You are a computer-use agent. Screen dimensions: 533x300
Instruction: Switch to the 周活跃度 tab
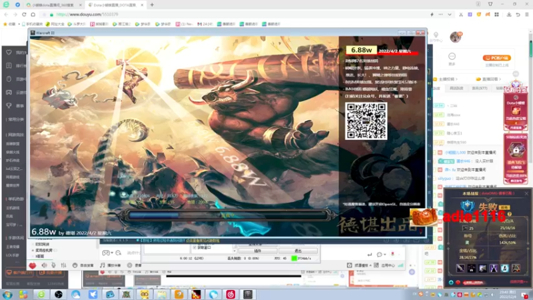click(x=456, y=88)
